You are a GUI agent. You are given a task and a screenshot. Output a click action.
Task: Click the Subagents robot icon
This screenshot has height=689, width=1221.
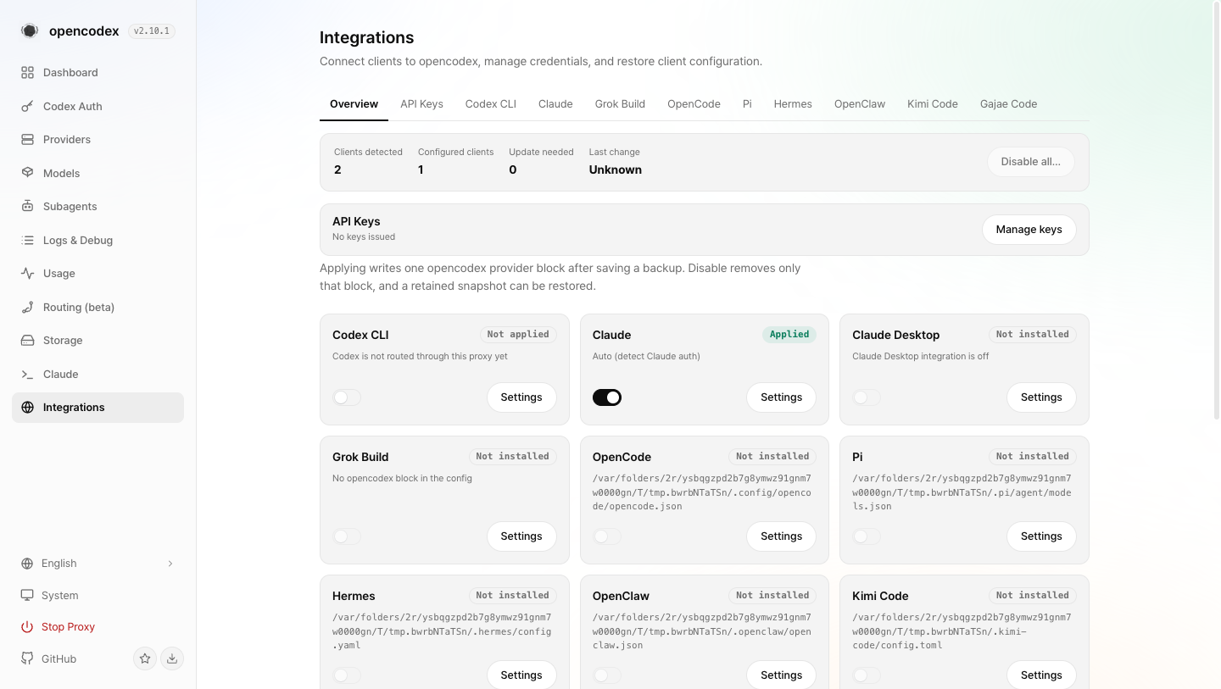click(27, 207)
